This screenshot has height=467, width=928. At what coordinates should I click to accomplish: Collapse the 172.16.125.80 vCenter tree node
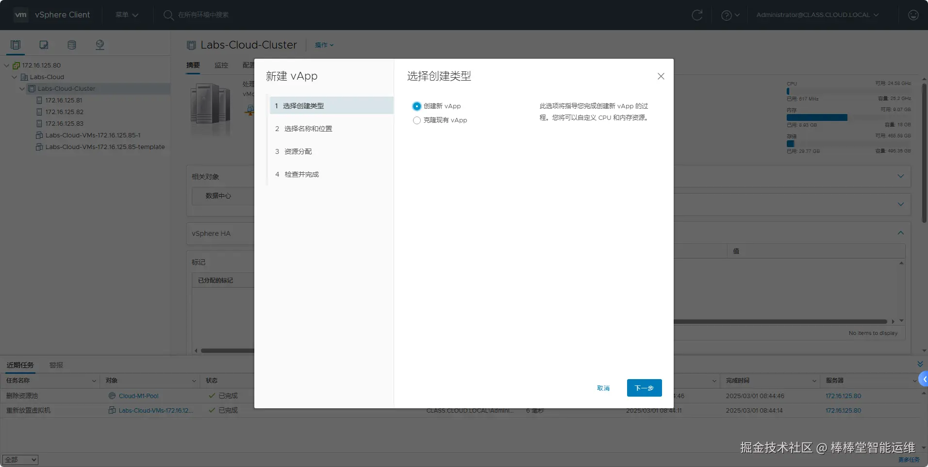point(7,66)
